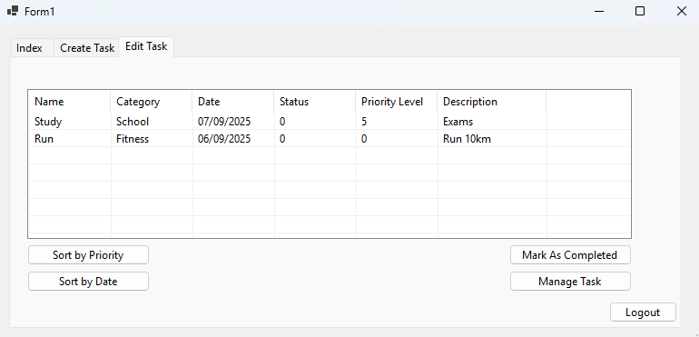Click the Sort by Priority button
Viewport: 699px width, 337px height.
point(88,255)
